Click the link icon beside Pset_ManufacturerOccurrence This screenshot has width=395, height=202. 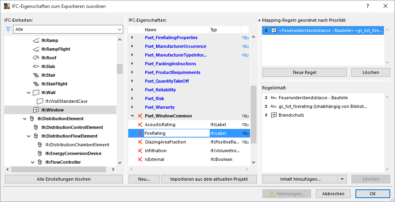245,47
